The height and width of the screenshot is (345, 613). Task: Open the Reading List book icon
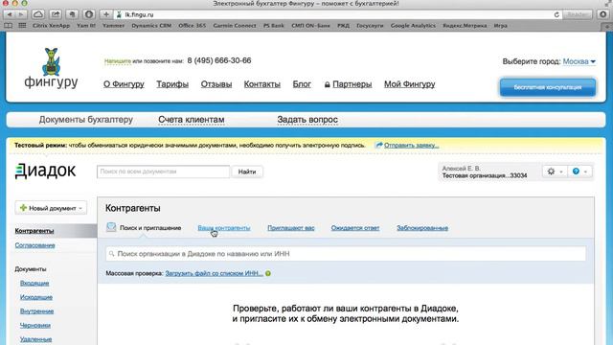9,26
